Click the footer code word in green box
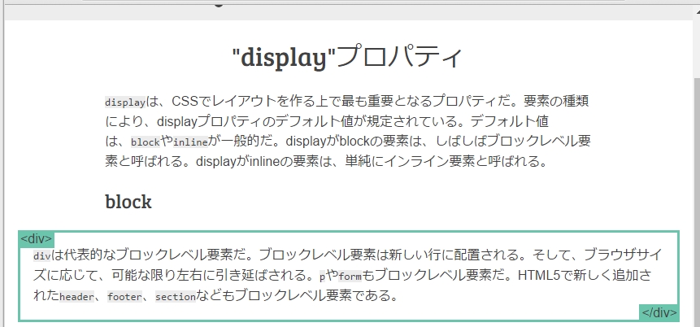 coord(124,297)
